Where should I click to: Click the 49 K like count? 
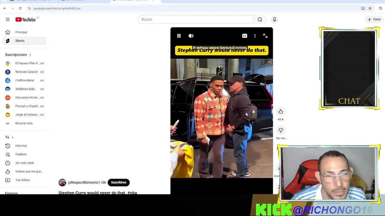pyautogui.click(x=281, y=119)
